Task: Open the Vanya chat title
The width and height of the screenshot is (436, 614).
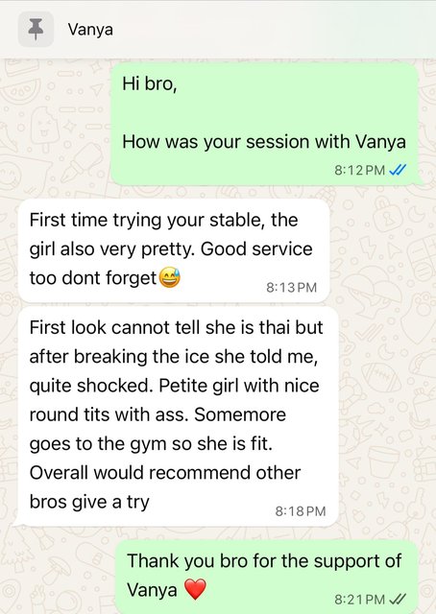Action: [90, 30]
